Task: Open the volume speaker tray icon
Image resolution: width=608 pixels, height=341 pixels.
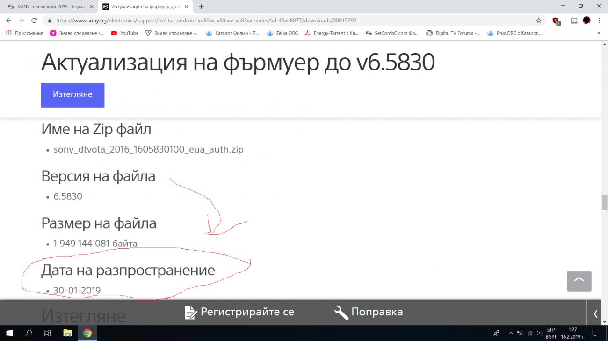Action: point(539,333)
